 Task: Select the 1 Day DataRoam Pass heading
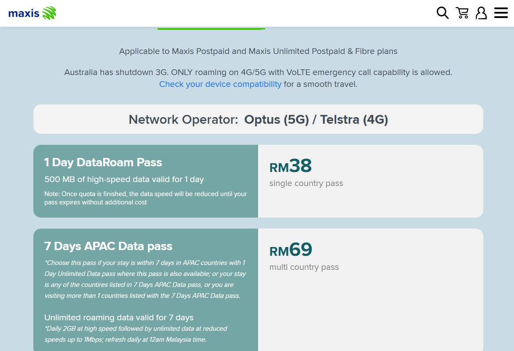(x=103, y=163)
